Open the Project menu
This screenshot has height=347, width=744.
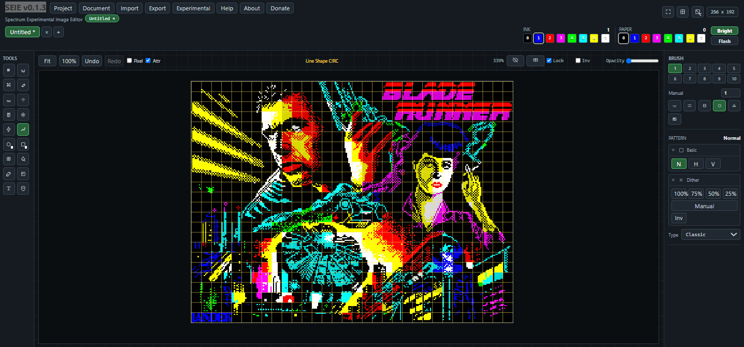click(63, 8)
